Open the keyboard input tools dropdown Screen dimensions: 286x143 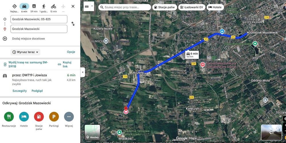click(x=92, y=6)
